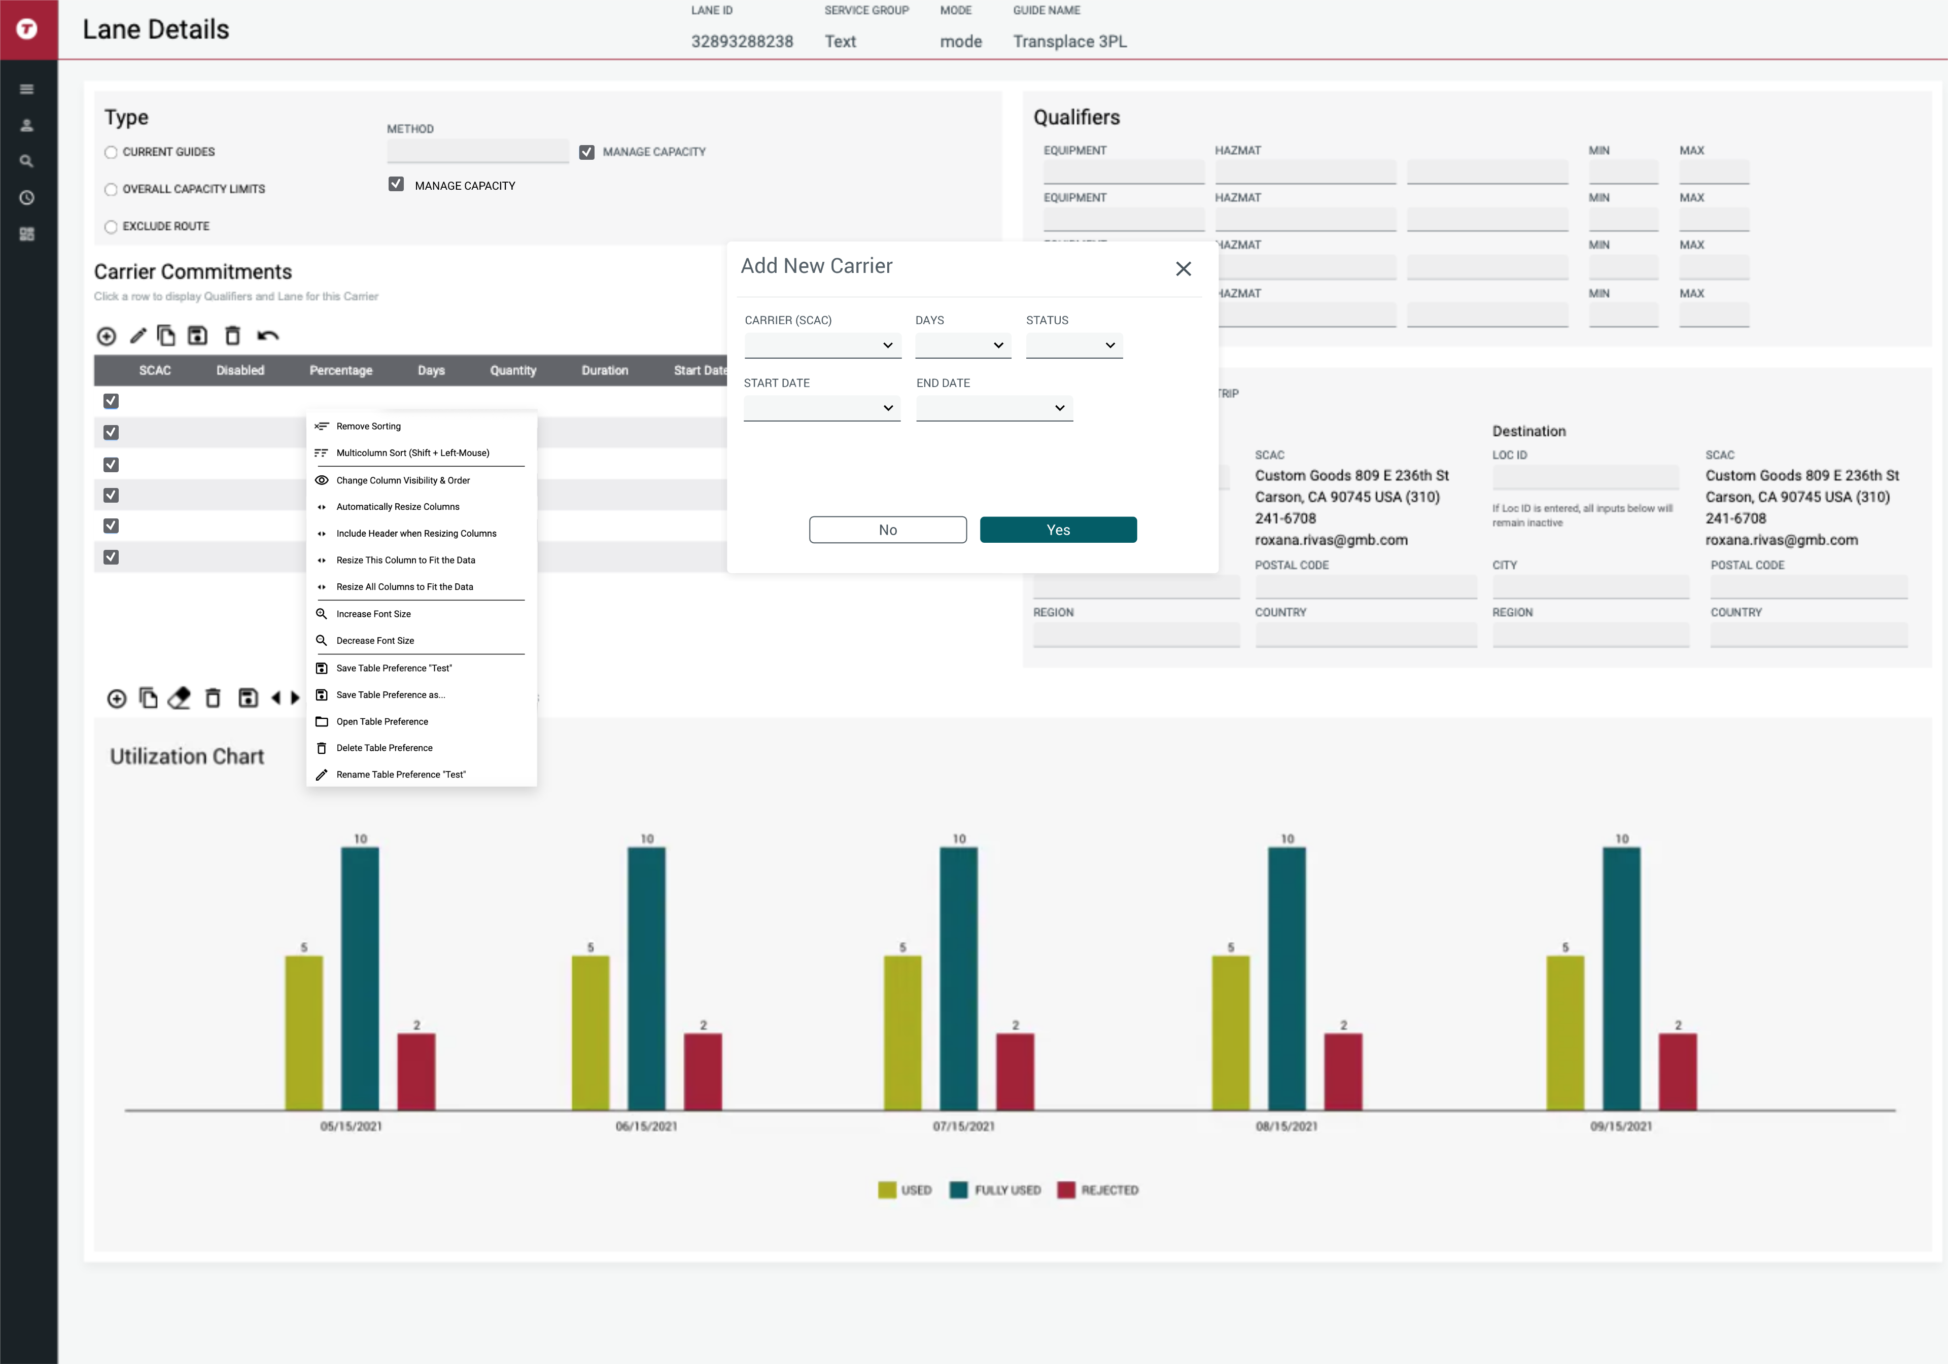Choose Increase Font Size menu item
This screenshot has width=1948, height=1364.
click(422, 614)
